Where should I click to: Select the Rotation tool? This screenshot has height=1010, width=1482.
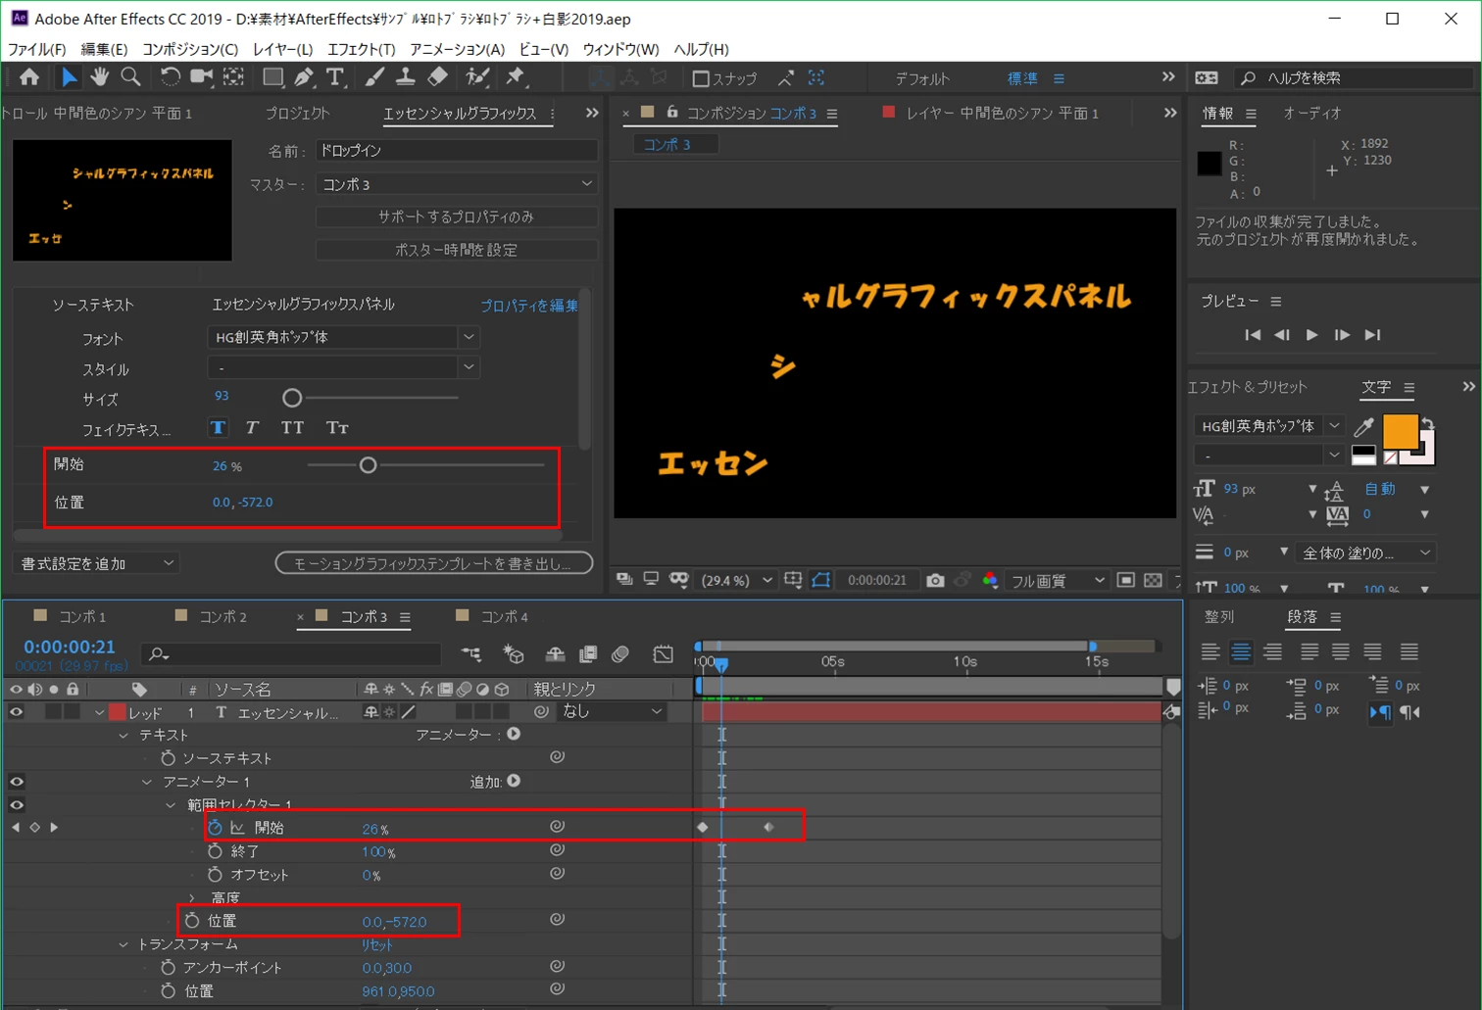coord(170,77)
